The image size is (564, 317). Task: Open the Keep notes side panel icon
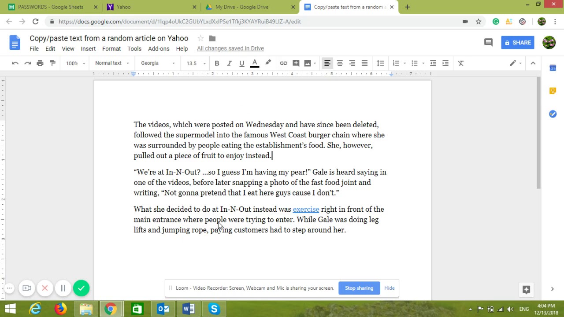553,91
